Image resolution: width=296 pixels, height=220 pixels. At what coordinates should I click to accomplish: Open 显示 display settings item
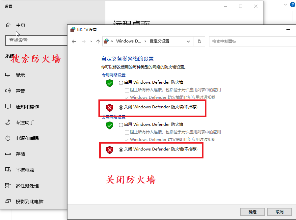point(20,75)
